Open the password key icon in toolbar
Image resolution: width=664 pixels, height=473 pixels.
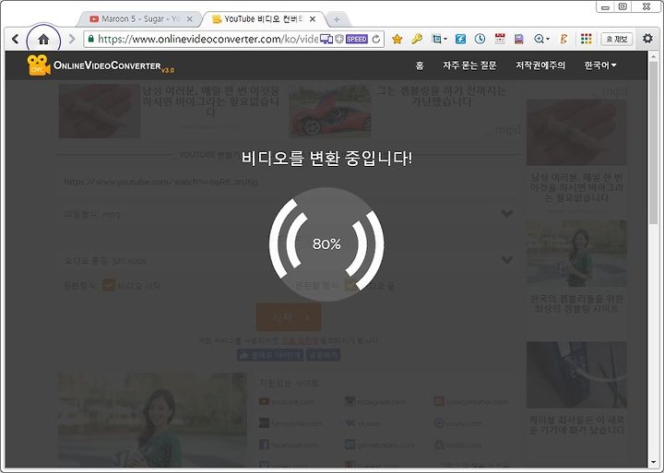tap(417, 39)
